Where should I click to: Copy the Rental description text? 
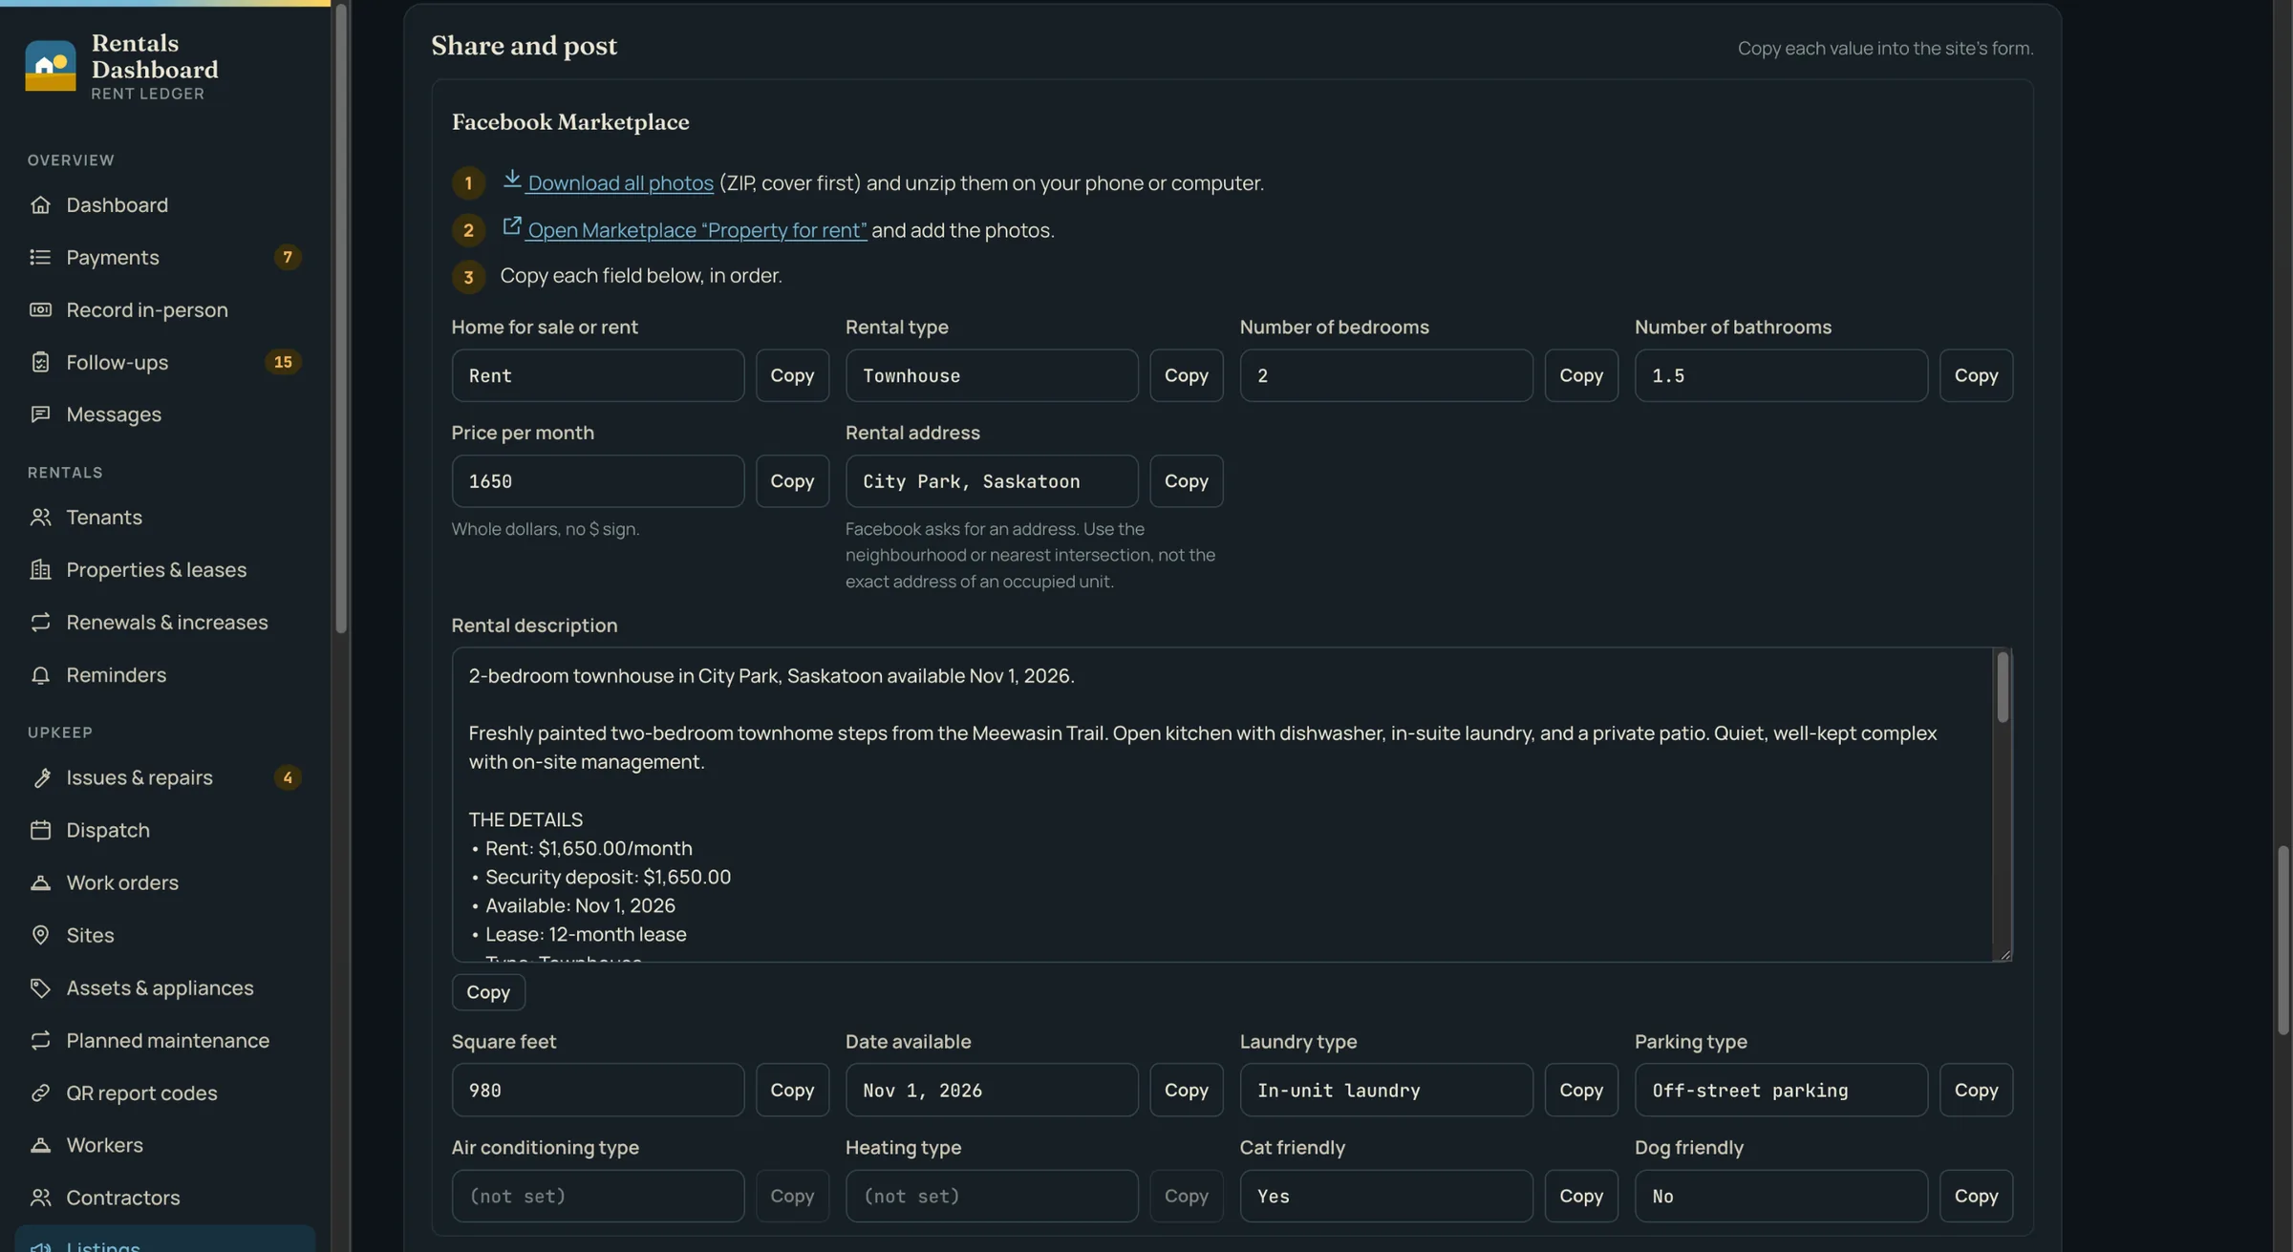[488, 992]
